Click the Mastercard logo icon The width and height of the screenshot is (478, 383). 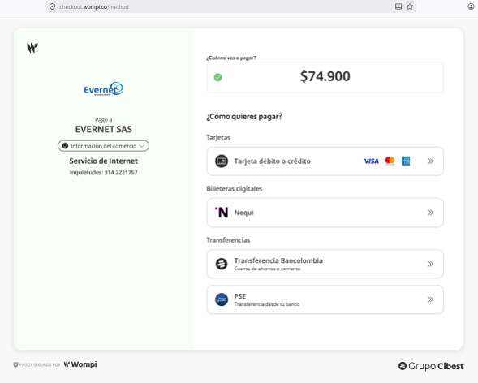coord(390,161)
